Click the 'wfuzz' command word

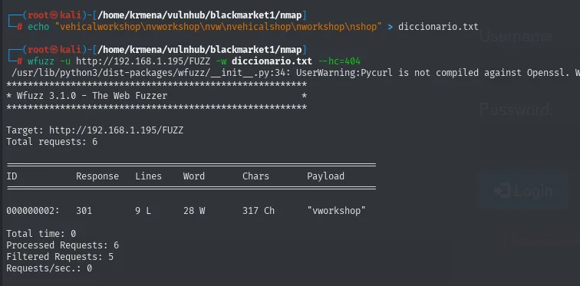[x=41, y=61]
